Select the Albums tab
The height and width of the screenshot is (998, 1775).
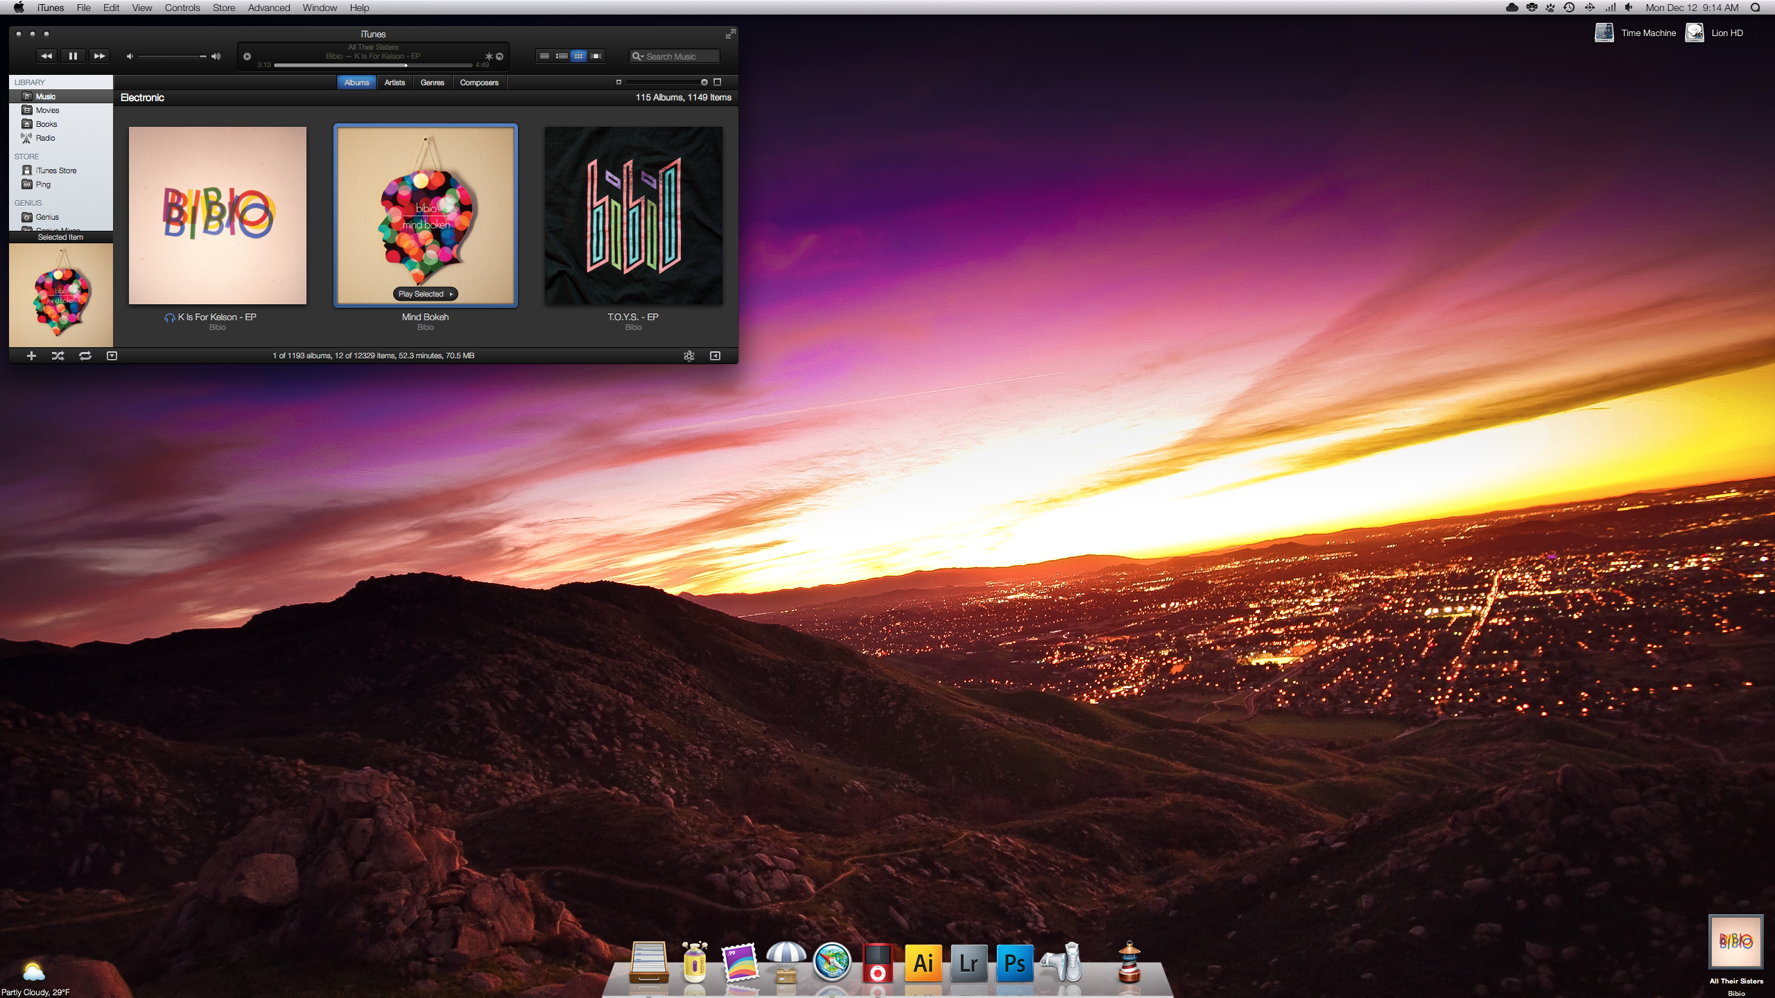[x=356, y=82]
